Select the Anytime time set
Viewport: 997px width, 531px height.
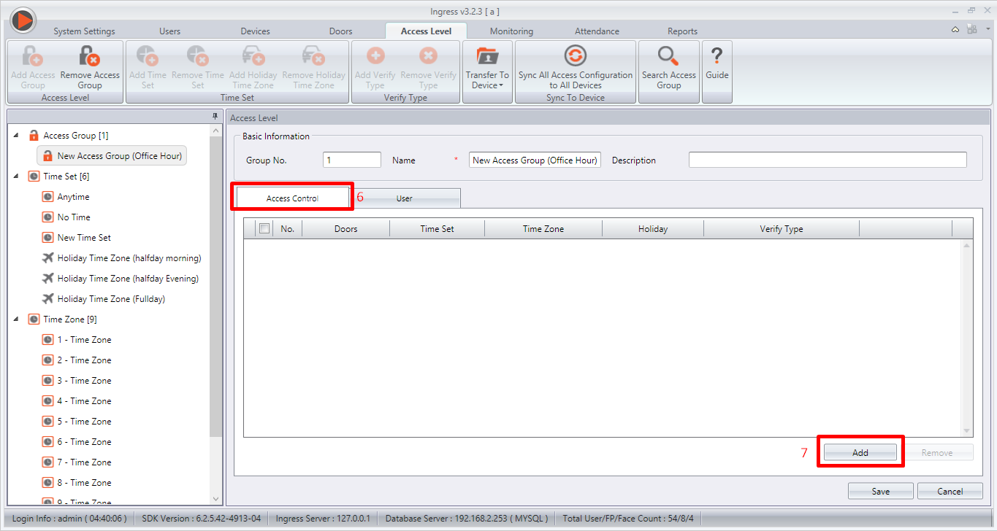point(73,197)
